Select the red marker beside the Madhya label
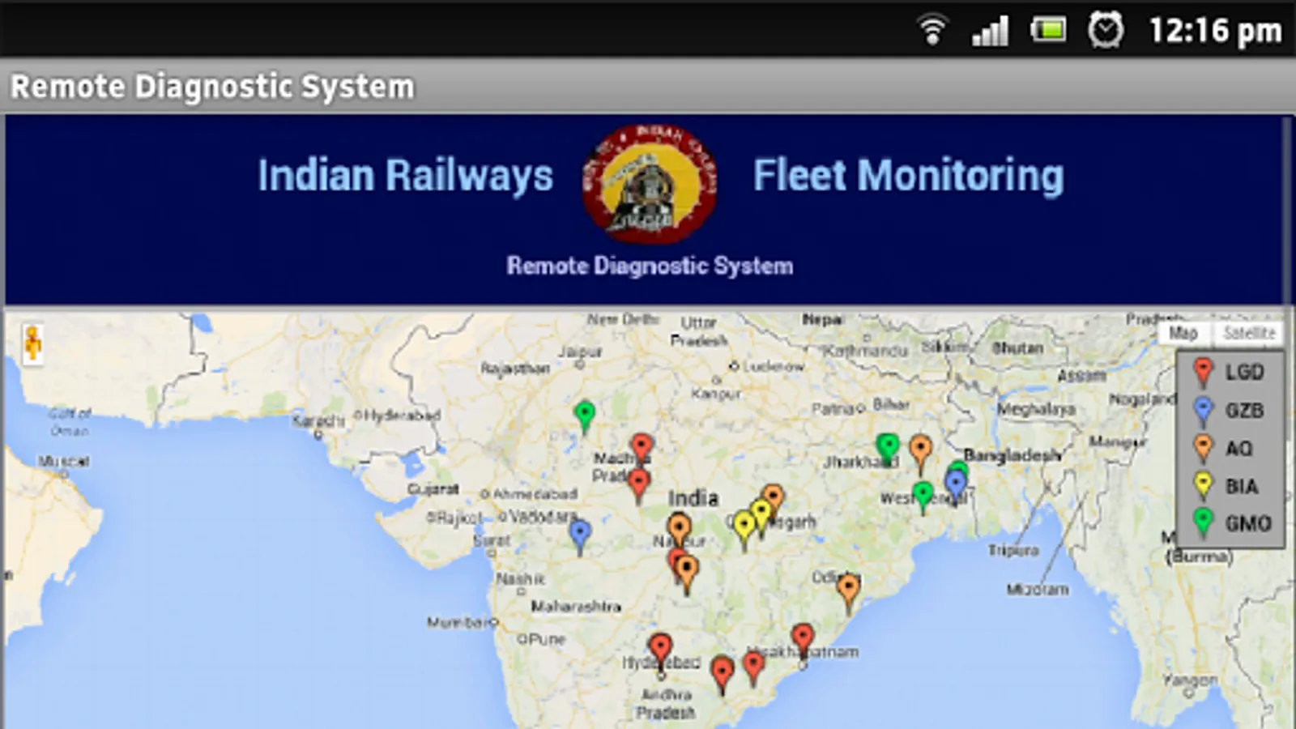The height and width of the screenshot is (729, 1296). pos(642,448)
